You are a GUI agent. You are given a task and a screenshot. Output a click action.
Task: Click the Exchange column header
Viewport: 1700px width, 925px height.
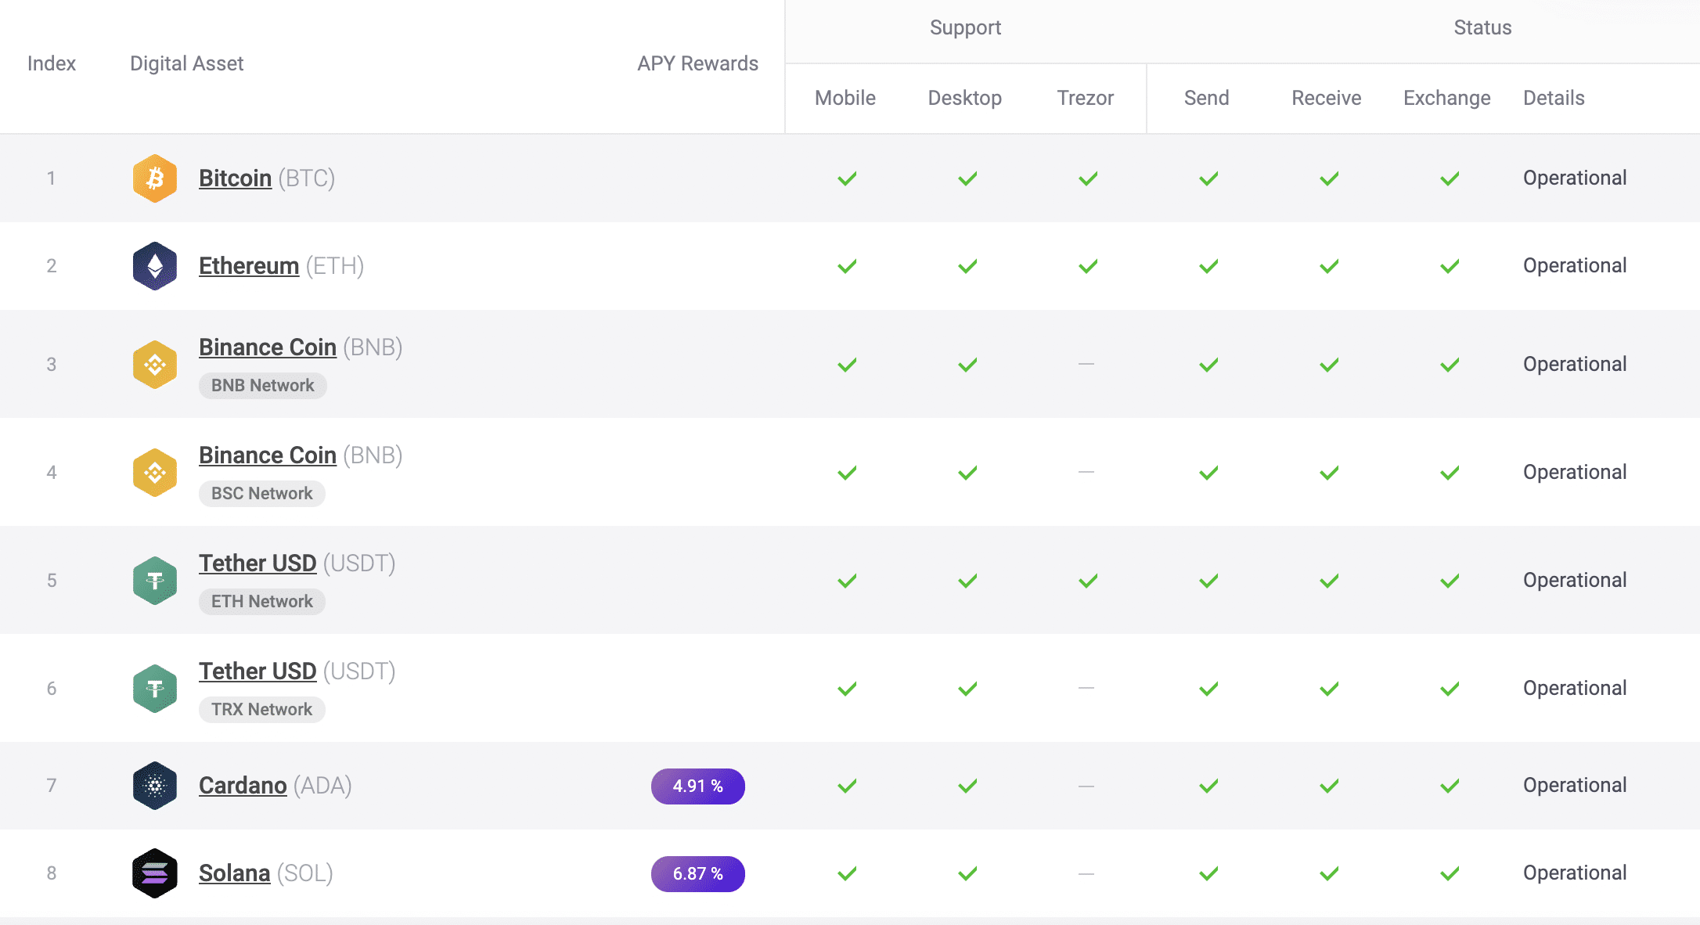pyautogui.click(x=1447, y=98)
